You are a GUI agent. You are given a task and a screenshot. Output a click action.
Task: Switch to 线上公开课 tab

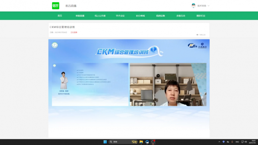coord(100,16)
